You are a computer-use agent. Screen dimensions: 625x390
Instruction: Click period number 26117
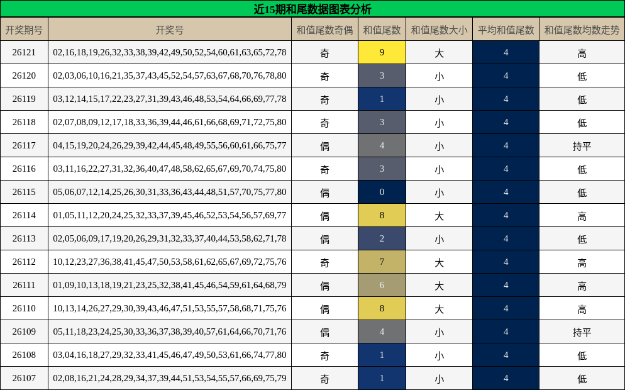[x=24, y=145]
